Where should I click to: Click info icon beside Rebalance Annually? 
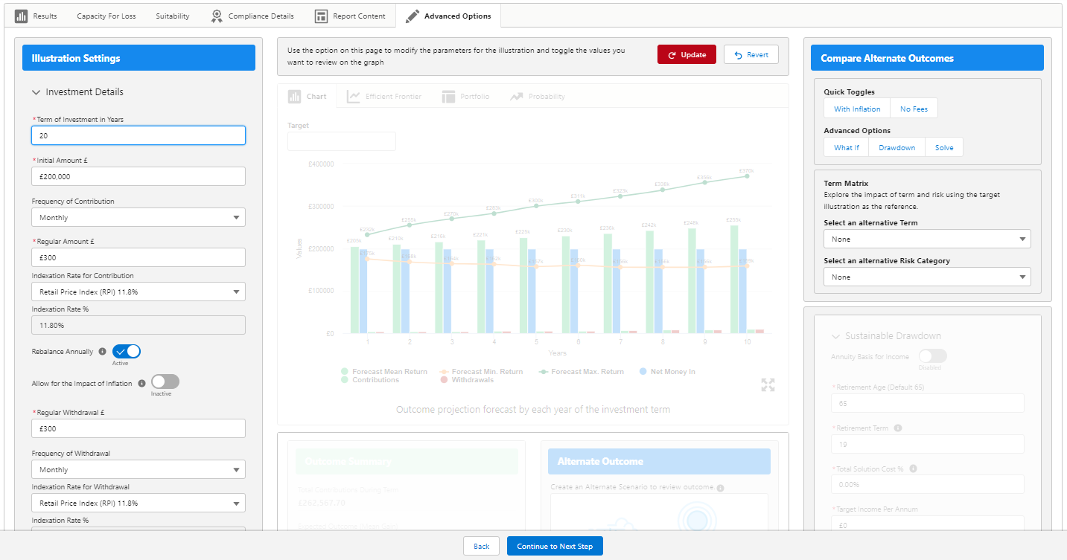click(102, 352)
